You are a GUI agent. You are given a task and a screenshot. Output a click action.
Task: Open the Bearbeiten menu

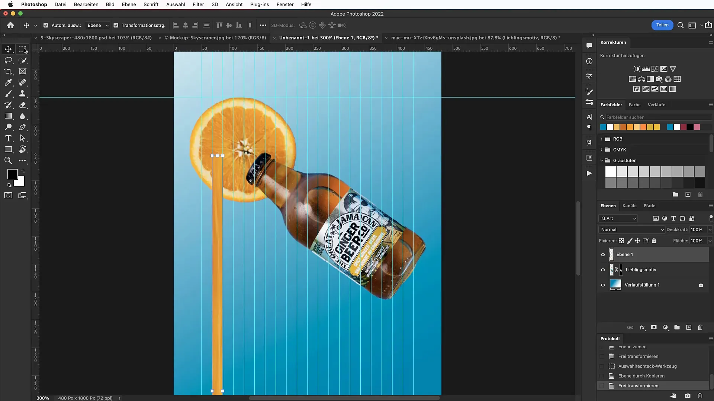pyautogui.click(x=86, y=4)
